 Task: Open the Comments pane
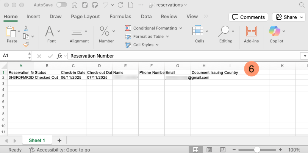pyautogui.click(x=248, y=17)
